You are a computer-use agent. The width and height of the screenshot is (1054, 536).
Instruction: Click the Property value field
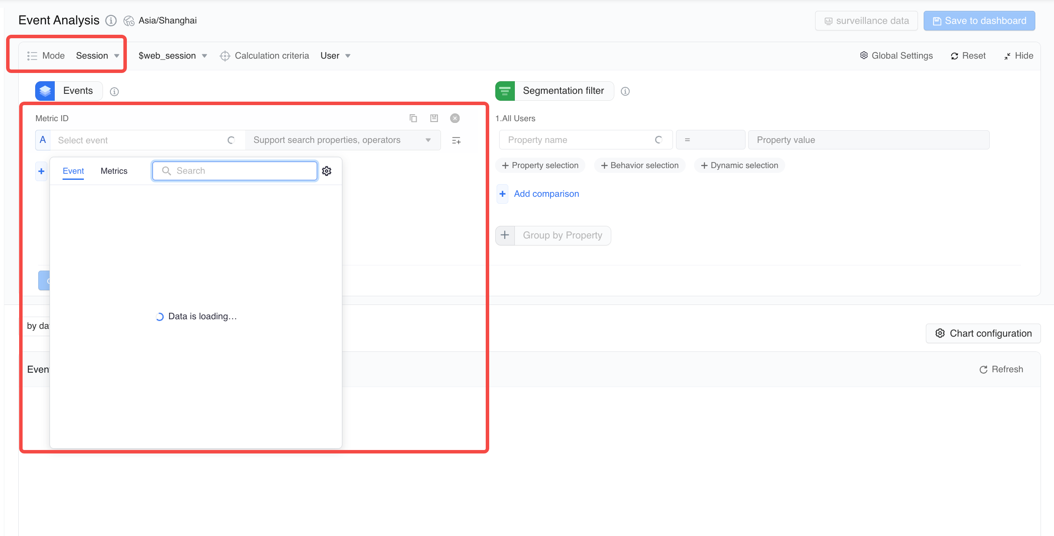[868, 140]
